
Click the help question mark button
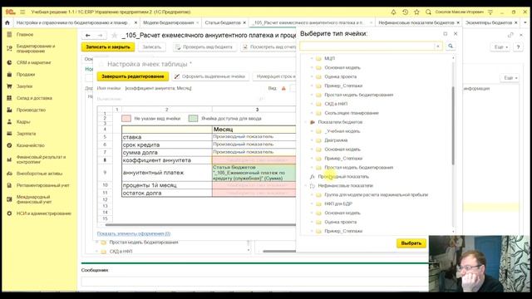click(x=518, y=47)
